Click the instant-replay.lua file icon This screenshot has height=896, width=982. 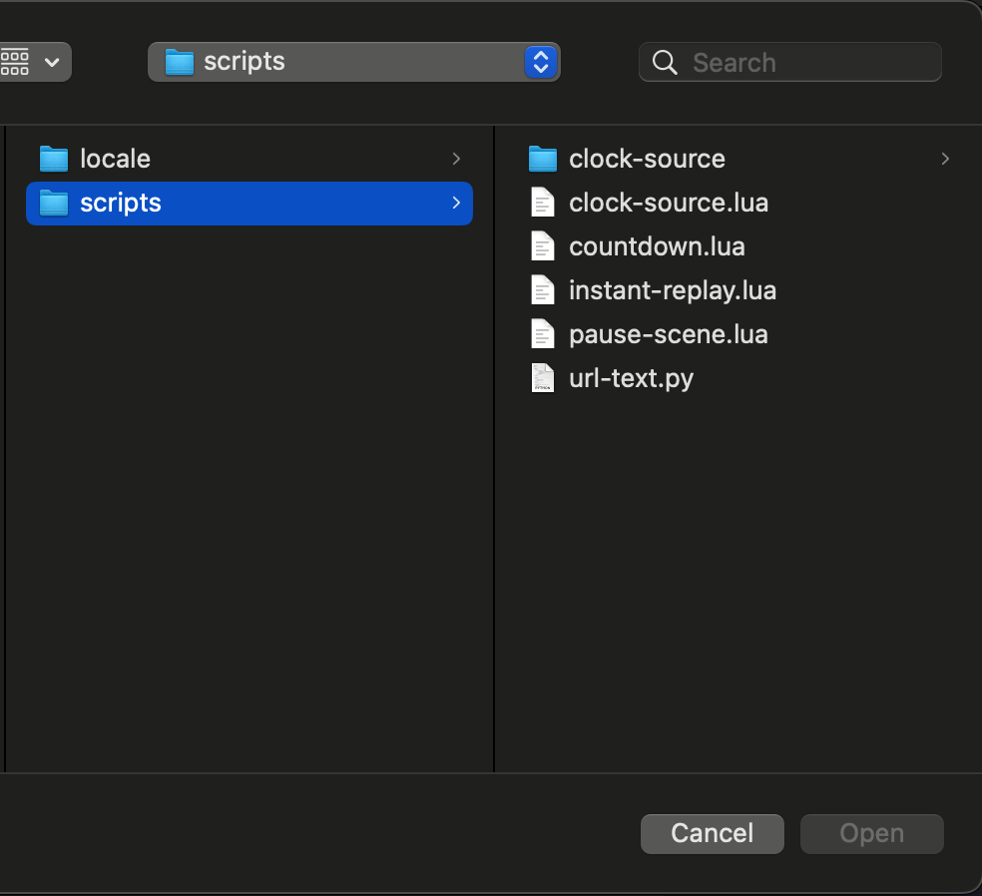(542, 290)
